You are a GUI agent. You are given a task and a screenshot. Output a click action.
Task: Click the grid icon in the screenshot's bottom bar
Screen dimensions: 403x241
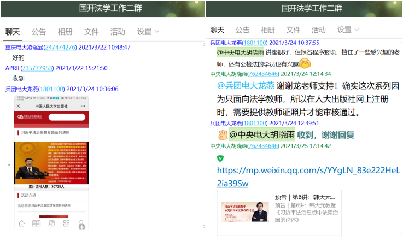[x=66, y=224]
